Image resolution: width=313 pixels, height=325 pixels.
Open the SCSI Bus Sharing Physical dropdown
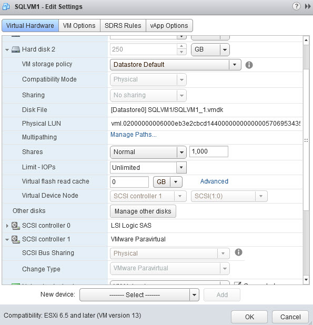[x=169, y=253]
